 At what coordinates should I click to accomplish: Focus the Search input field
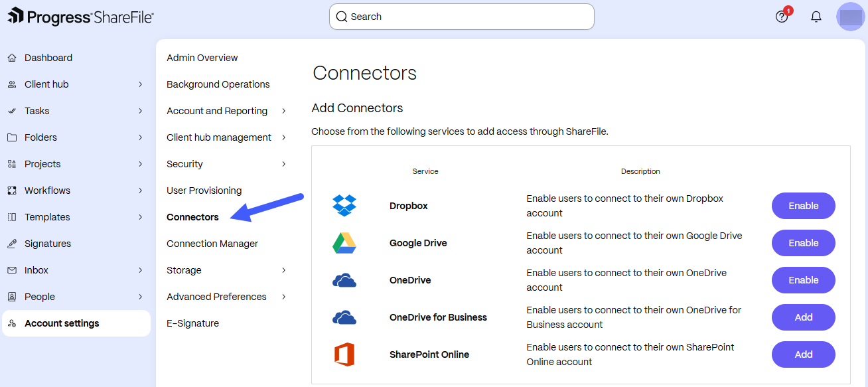(x=462, y=17)
